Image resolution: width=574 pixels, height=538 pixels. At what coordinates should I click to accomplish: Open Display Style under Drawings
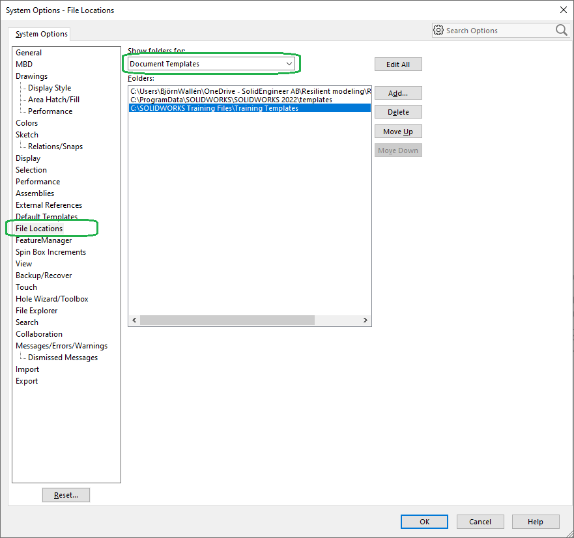tap(50, 88)
